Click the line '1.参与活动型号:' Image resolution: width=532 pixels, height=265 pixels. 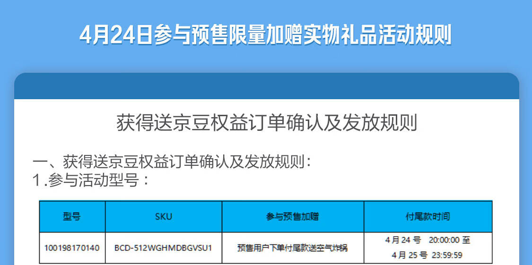[91, 180]
